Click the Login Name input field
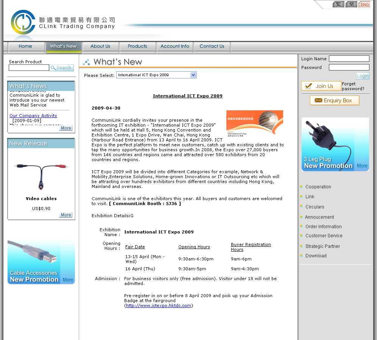The image size is (377, 340). 349,59
